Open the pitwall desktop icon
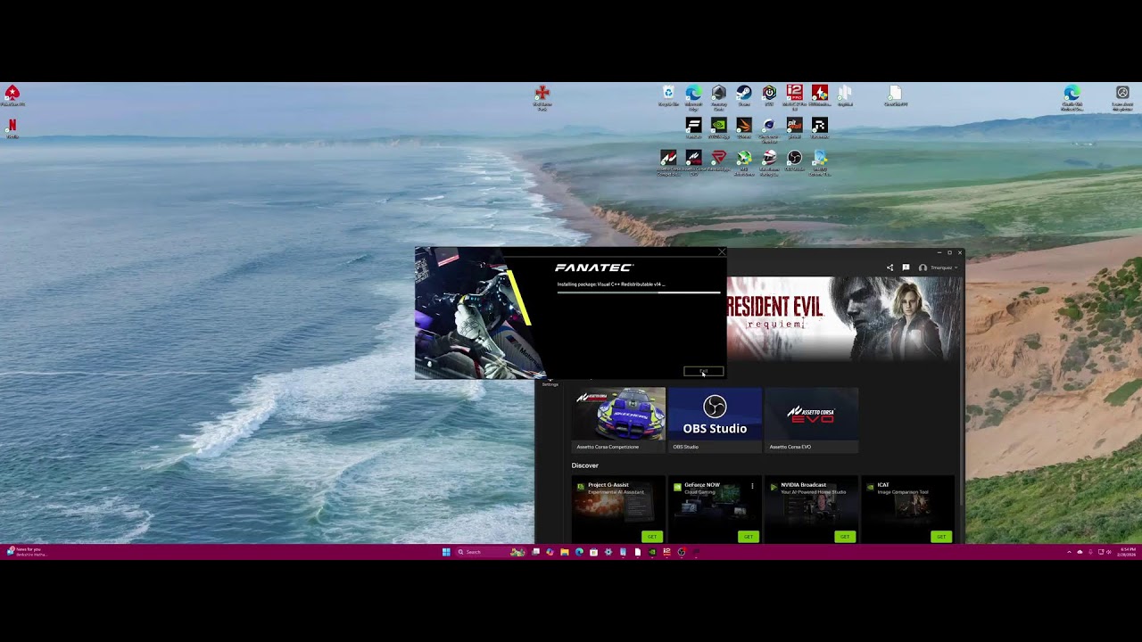The height and width of the screenshot is (642, 1142). click(x=794, y=128)
